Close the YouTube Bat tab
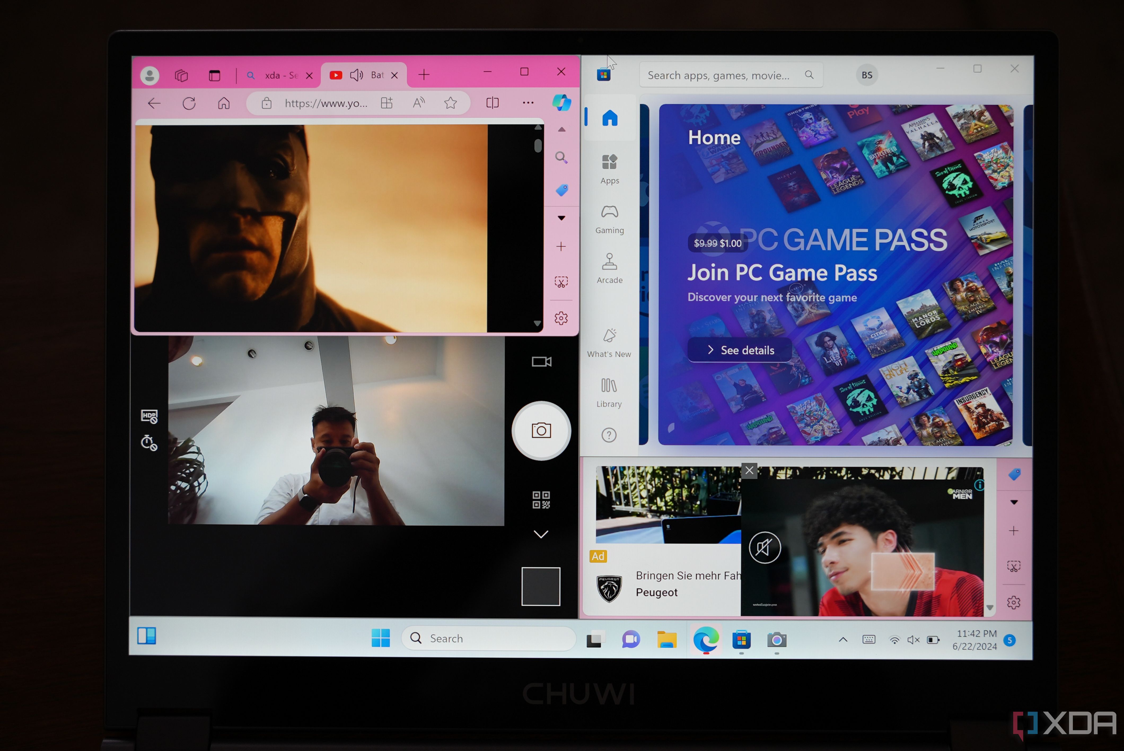The height and width of the screenshot is (751, 1124). pyautogui.click(x=394, y=75)
